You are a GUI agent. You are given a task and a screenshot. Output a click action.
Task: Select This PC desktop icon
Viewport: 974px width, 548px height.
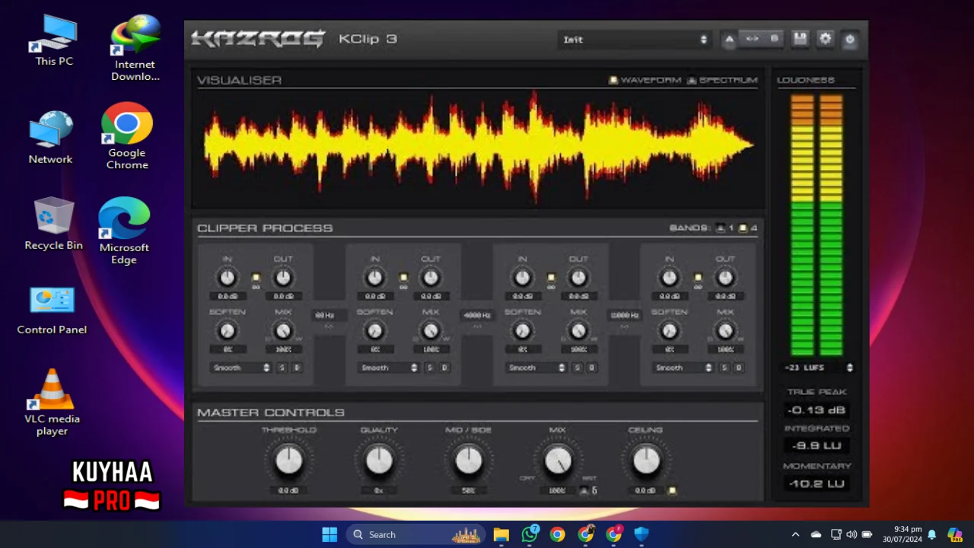tap(54, 40)
